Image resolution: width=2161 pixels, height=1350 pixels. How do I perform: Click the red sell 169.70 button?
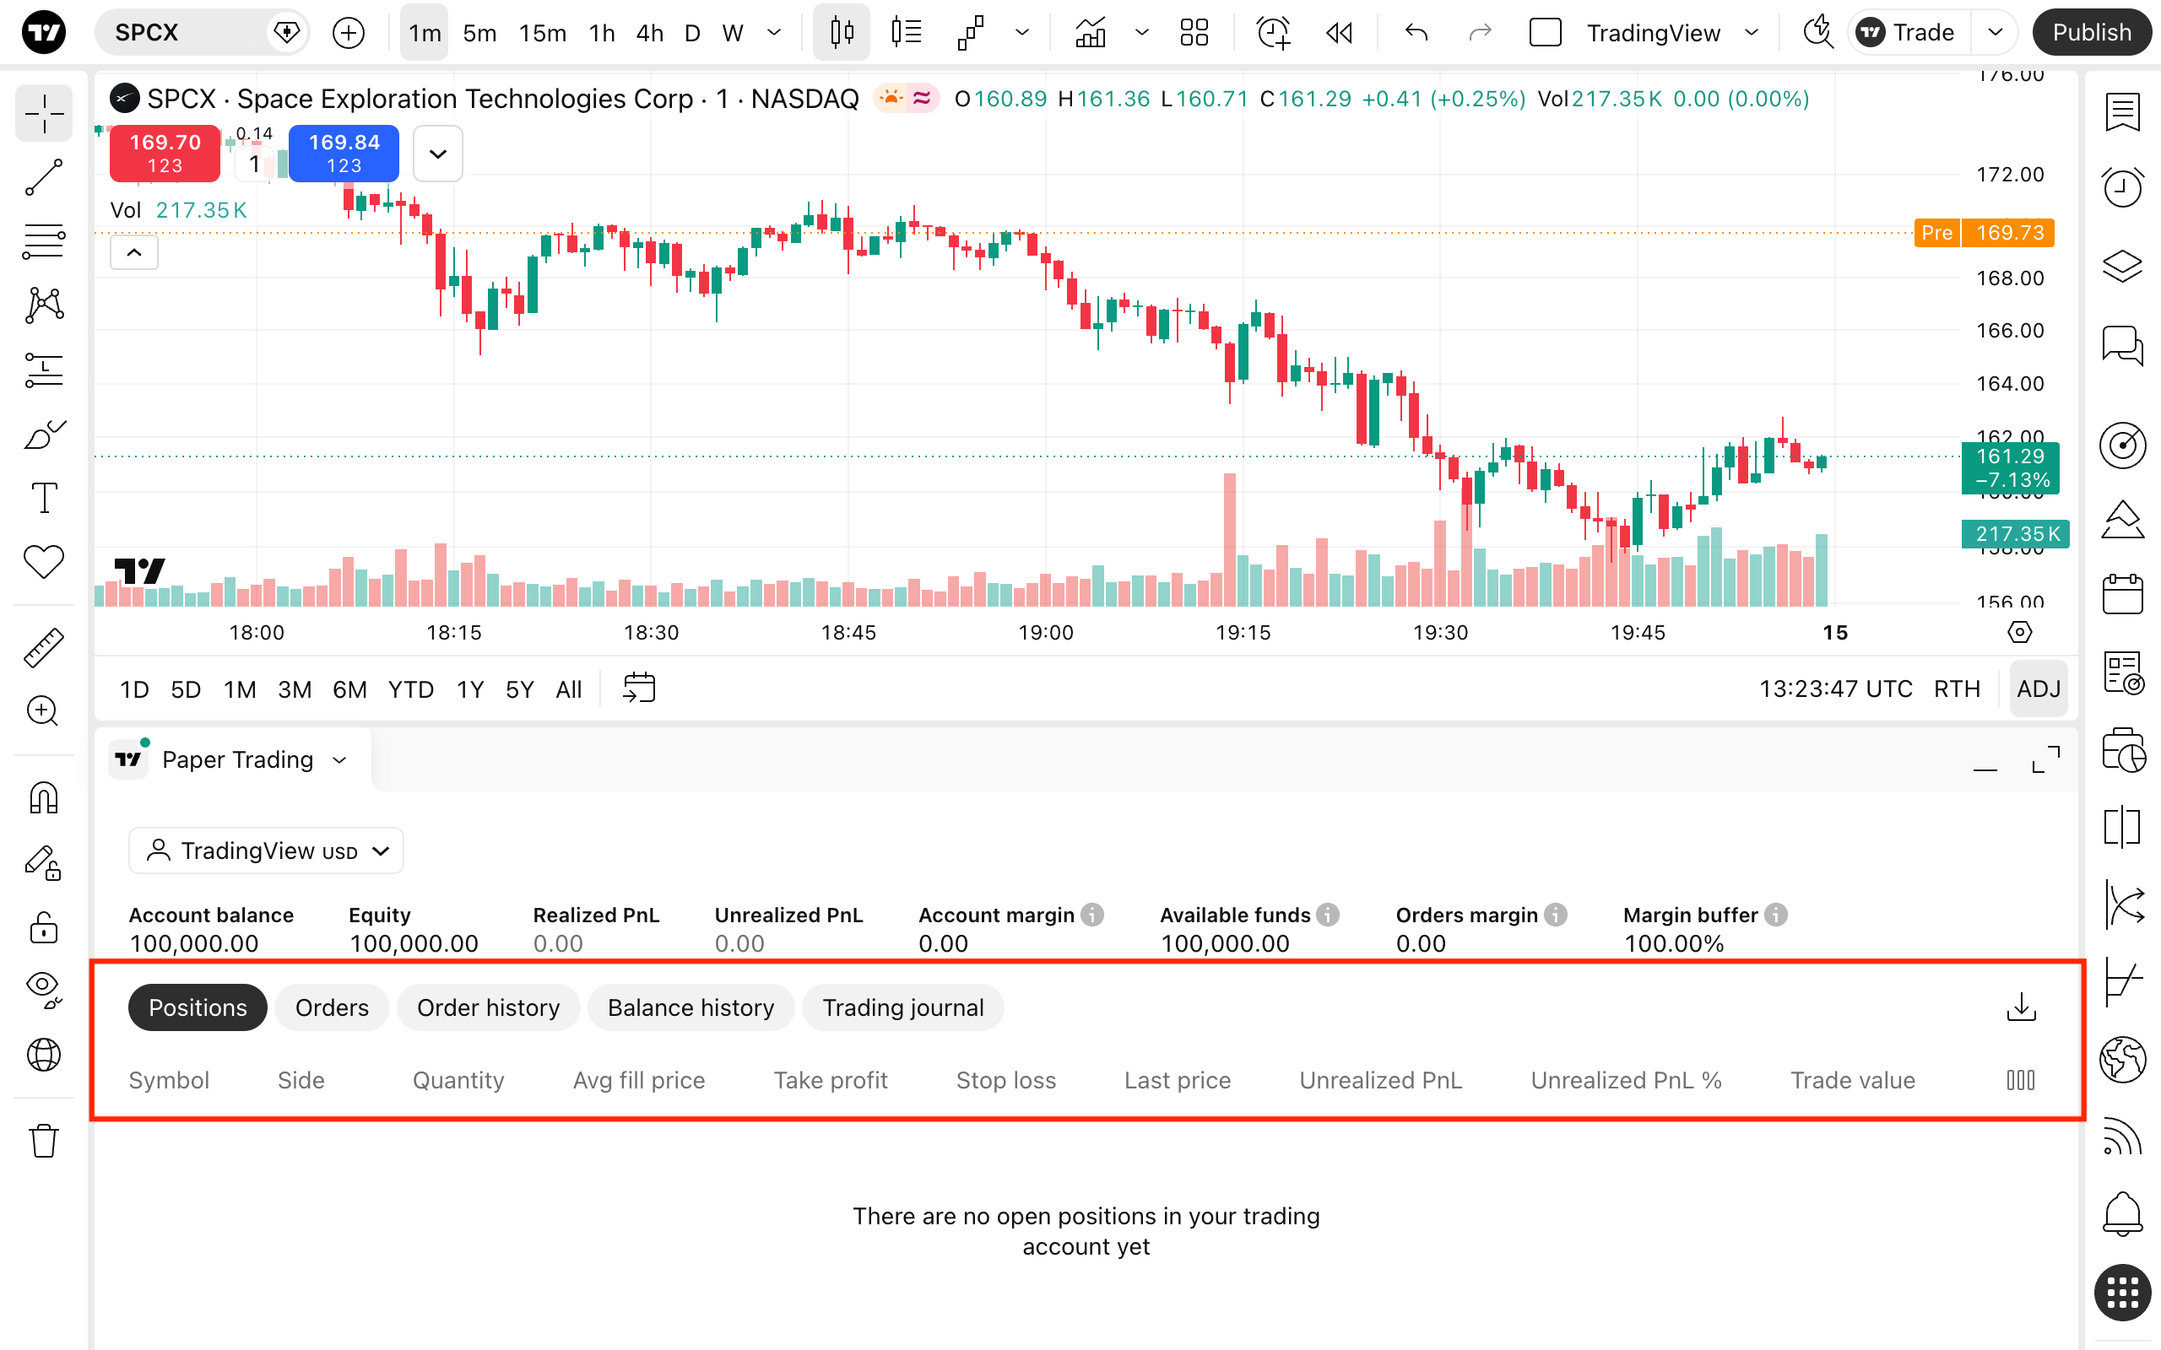[165, 153]
